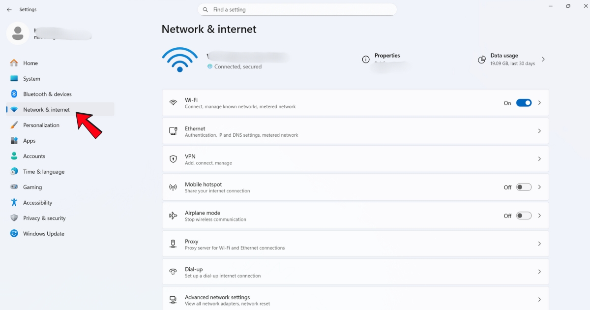The image size is (590, 310).
Task: Switch to Bluetooth & devices section
Action: (x=47, y=94)
